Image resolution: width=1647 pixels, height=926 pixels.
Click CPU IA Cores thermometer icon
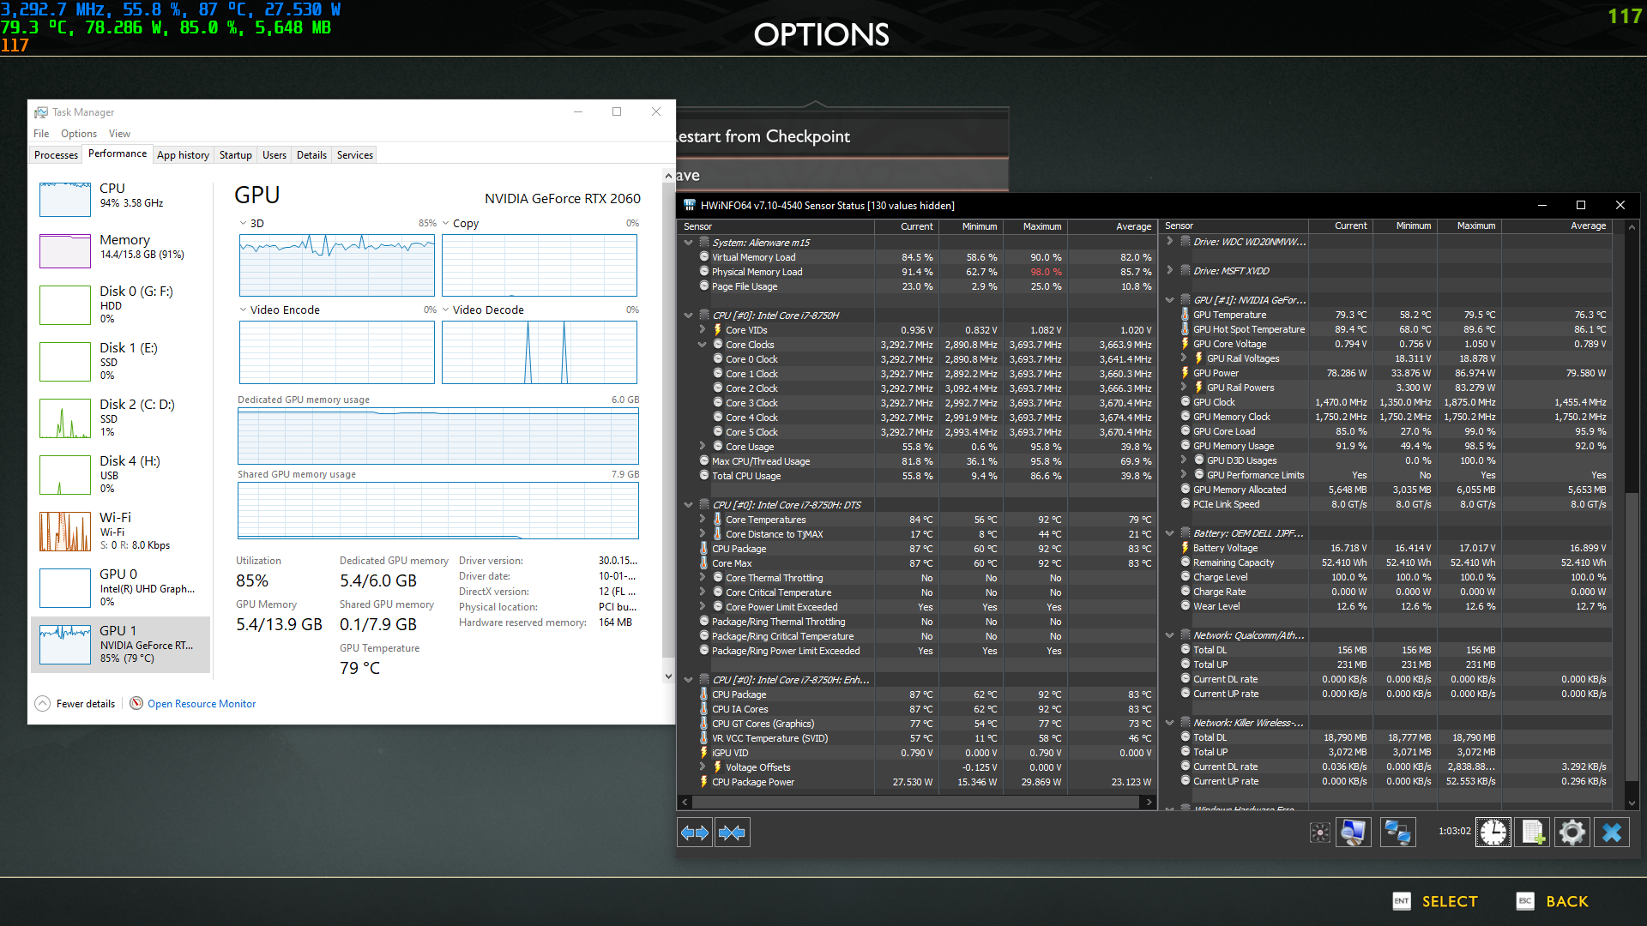[x=703, y=709]
